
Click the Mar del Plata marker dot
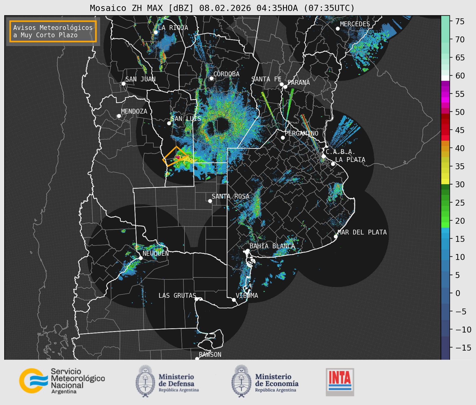point(335,237)
